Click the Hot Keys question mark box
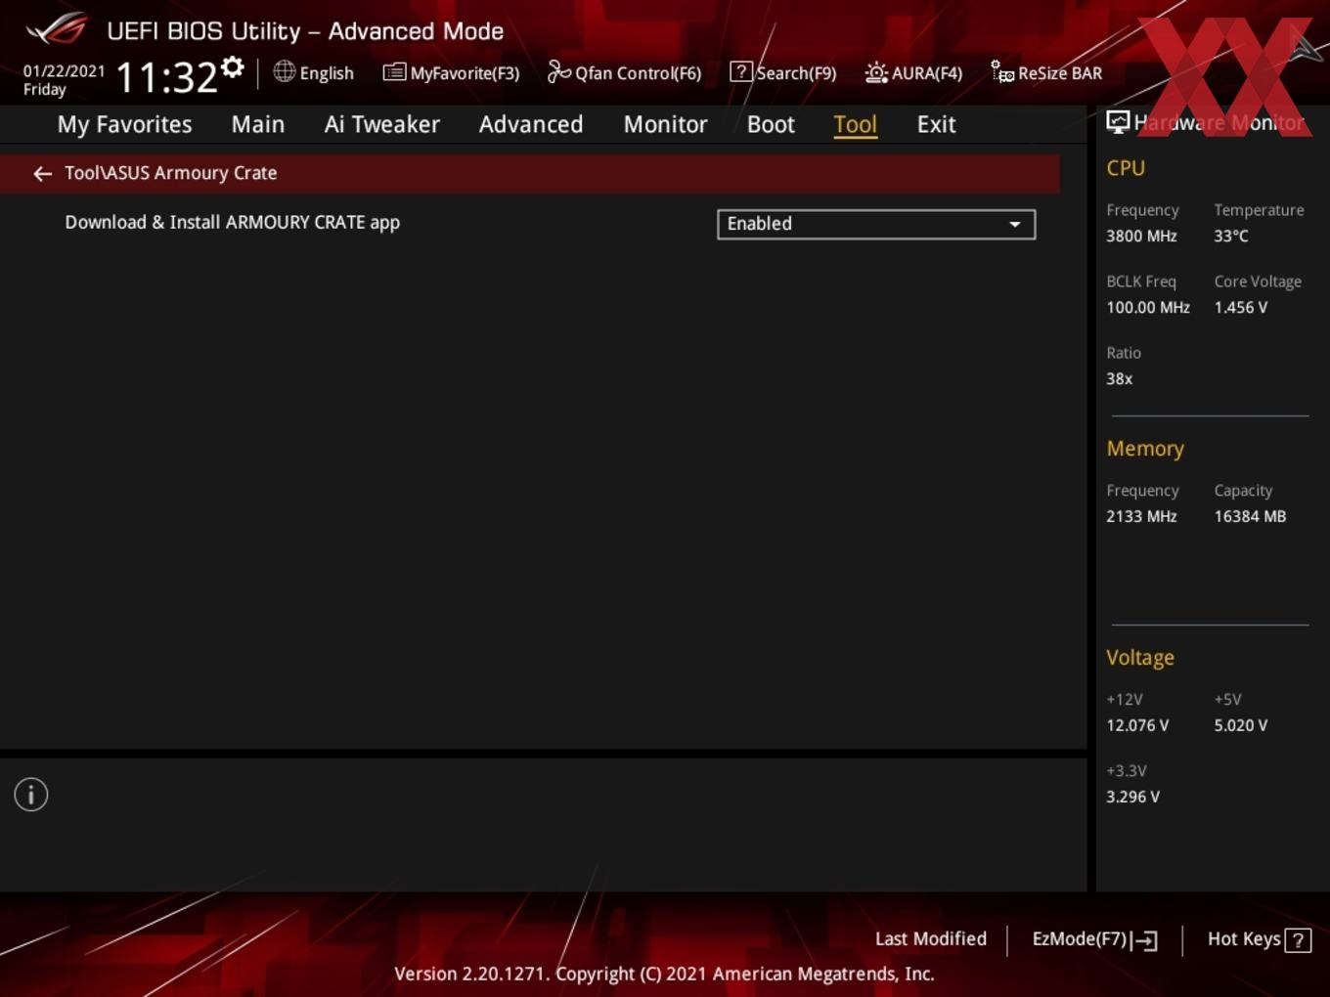Viewport: 1330px width, 997px height. tap(1298, 940)
